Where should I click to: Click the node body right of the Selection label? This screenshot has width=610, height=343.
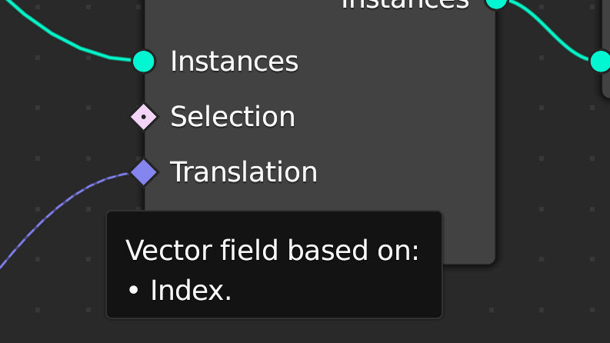(x=392, y=117)
